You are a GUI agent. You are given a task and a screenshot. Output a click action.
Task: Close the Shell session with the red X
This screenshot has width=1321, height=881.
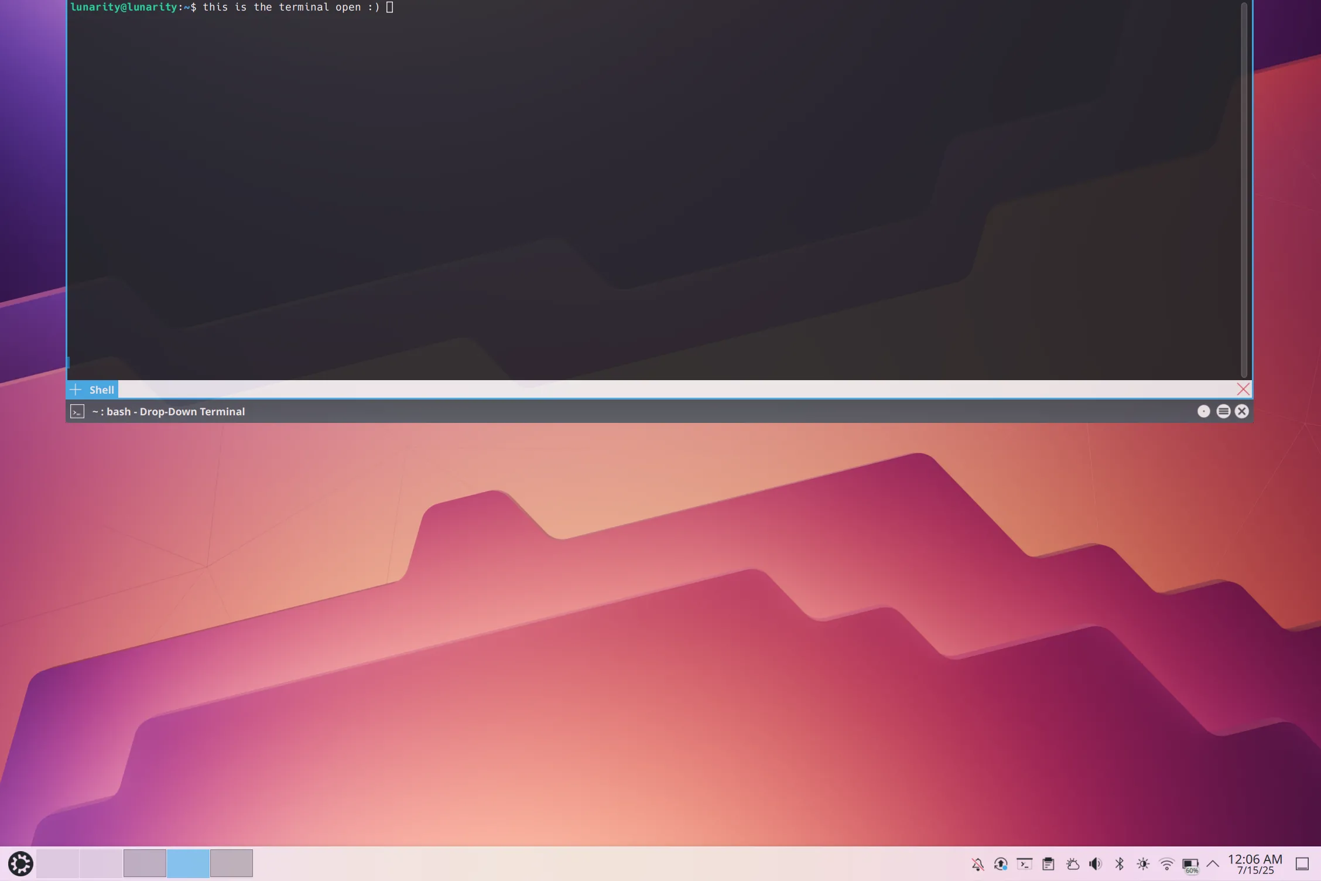point(1243,389)
